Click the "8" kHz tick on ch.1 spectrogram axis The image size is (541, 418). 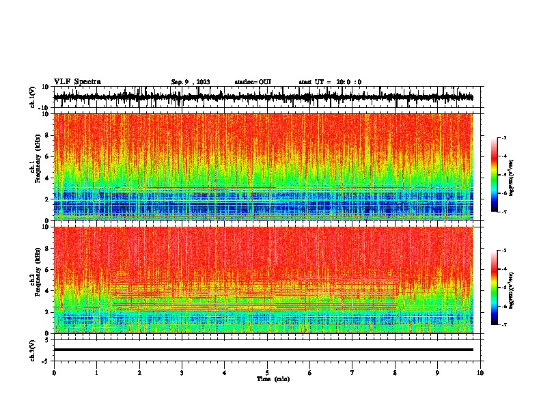point(48,135)
